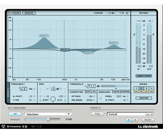Click the input meter level arrow
The width and height of the screenshot is (163, 133).
click(x=134, y=34)
